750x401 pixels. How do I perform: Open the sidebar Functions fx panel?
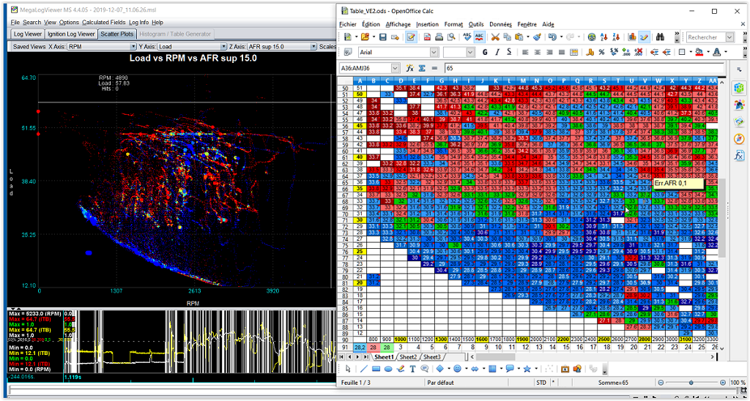point(738,156)
